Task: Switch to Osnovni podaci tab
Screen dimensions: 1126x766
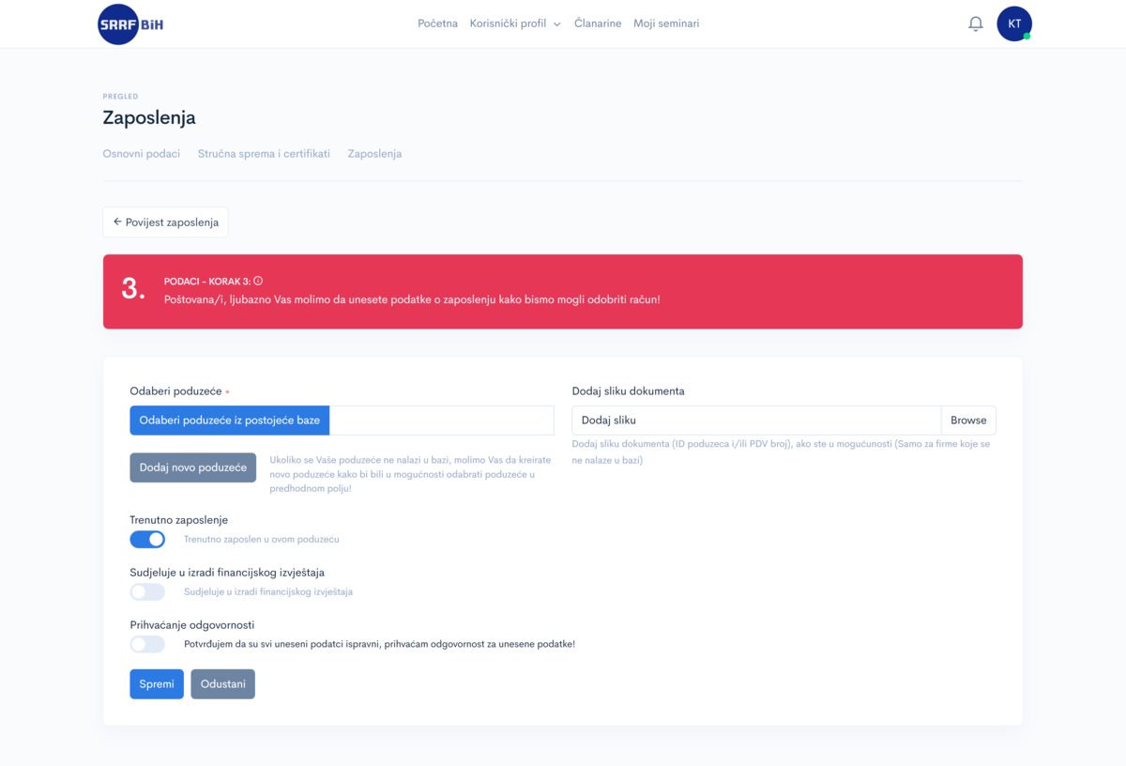Action: coord(141,153)
